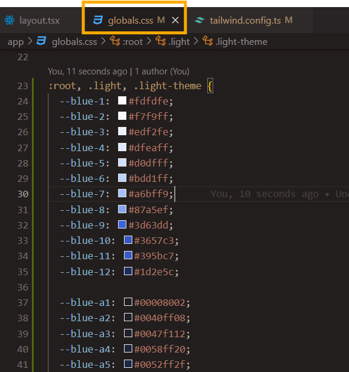The image size is (349, 372).
Task: Click the symbol icon before .light-theme breadcrumb
Action: point(208,41)
